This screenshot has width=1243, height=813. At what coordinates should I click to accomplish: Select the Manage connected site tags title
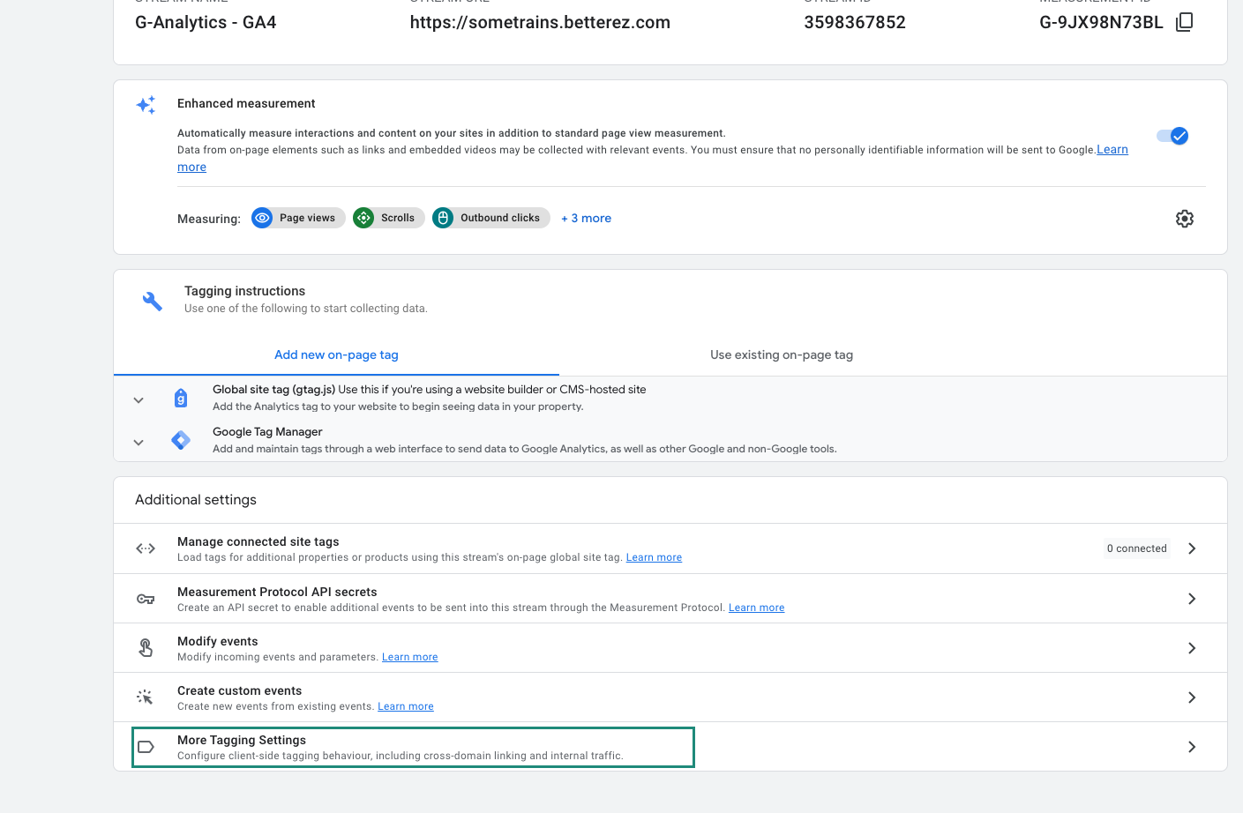(258, 541)
